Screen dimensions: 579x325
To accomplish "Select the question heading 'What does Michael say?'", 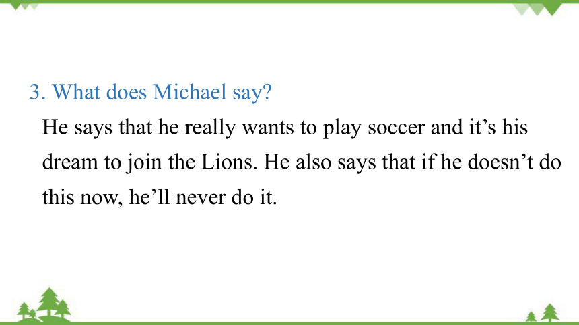I will (x=162, y=92).
